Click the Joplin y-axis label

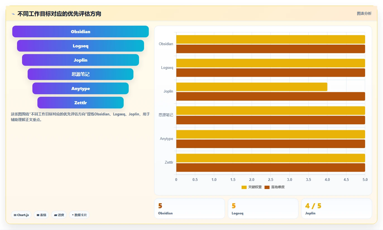tap(168, 91)
